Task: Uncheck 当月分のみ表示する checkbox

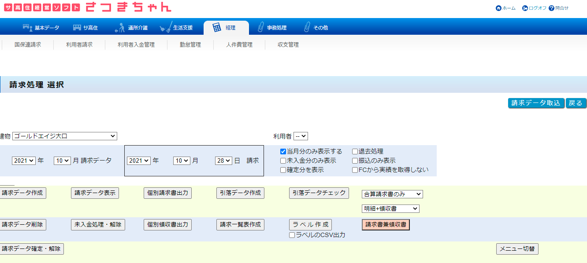Action: (283, 151)
